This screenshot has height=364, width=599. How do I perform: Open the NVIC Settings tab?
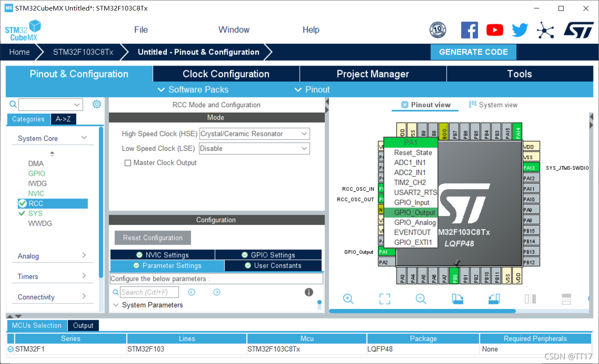click(163, 255)
